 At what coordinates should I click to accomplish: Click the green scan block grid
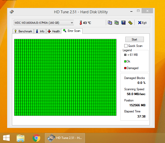tap(65, 77)
